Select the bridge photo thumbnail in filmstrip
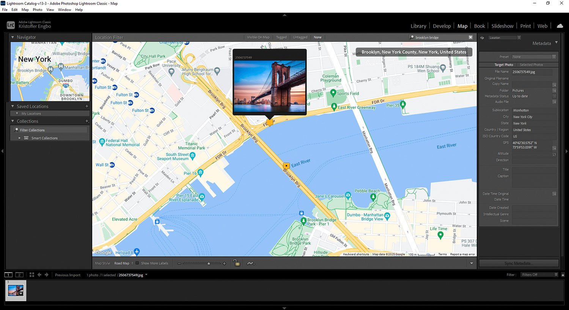Image resolution: width=569 pixels, height=310 pixels. 16,290
